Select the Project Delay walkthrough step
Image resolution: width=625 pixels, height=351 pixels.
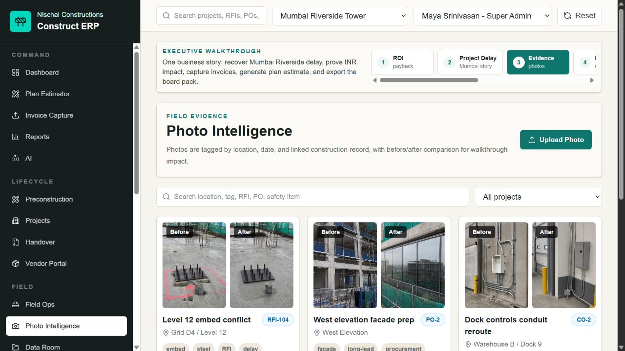click(x=470, y=62)
